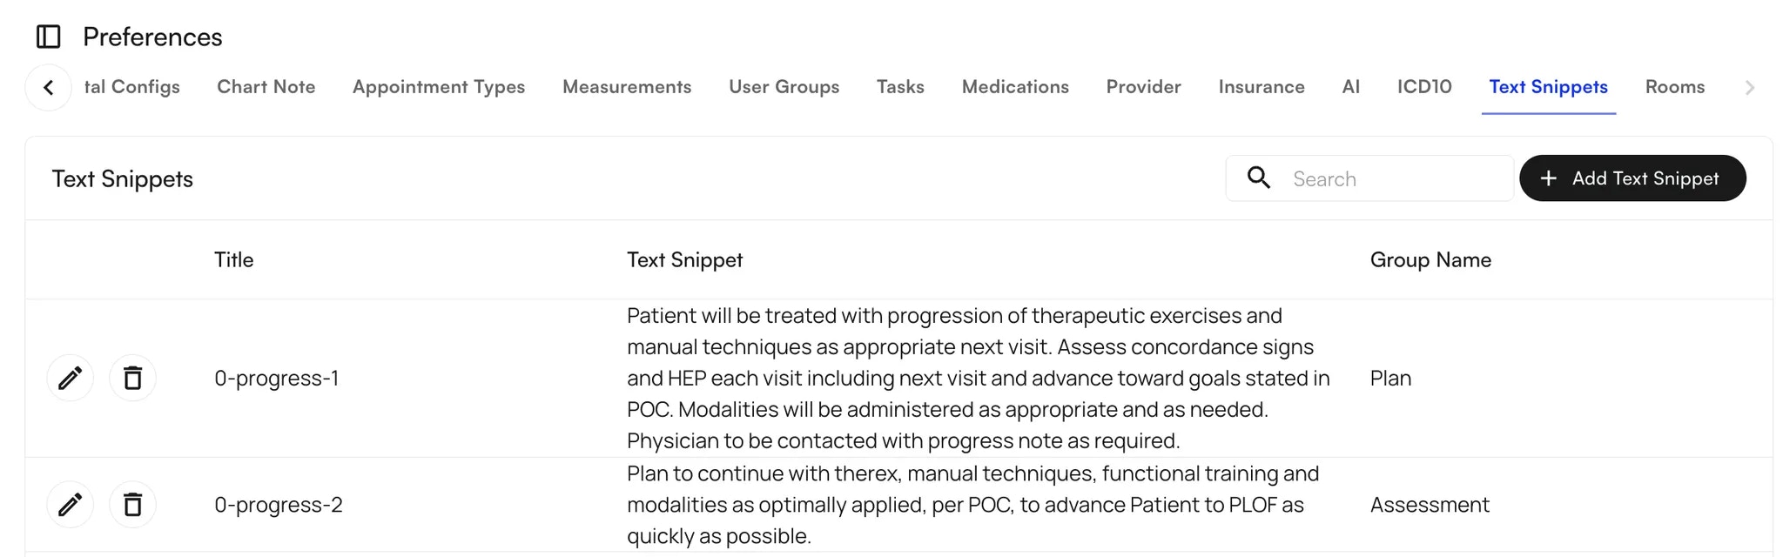Open the Medications tab
This screenshot has height=557, width=1783.
point(1015,87)
